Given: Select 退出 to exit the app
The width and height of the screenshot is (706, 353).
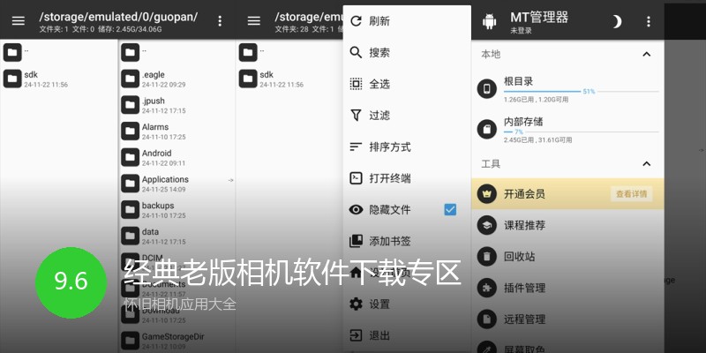Looking at the screenshot, I should [407, 335].
